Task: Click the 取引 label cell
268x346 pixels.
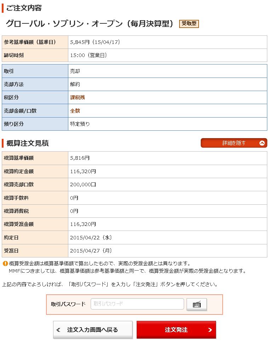Action: pyautogui.click(x=35, y=71)
